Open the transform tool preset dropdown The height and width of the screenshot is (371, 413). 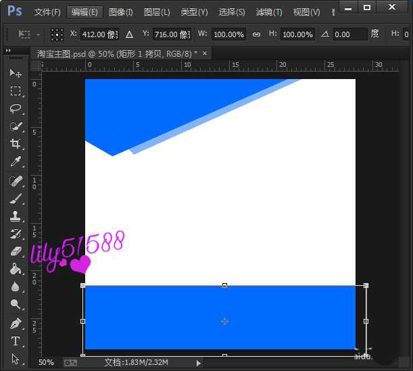[x=30, y=34]
